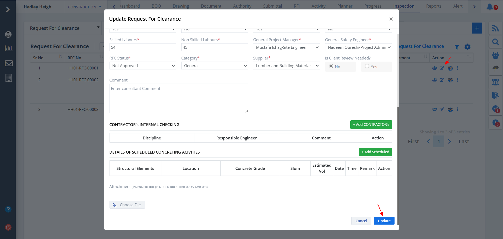Viewport: 503px width, 239px height.
Task: Click the Add CONTRACTOR's button
Action: [x=371, y=124]
